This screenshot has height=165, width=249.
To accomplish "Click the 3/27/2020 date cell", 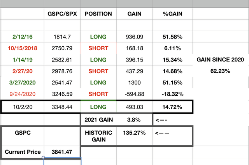I will [23, 82].
